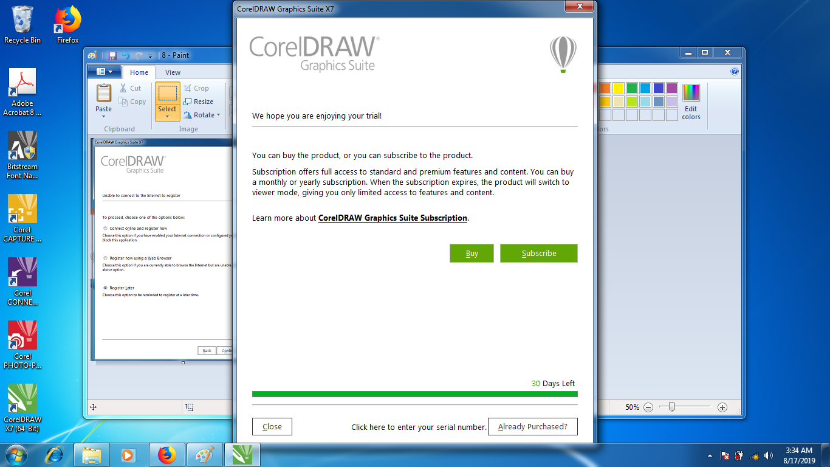
Task: Switch to the Home tab in Paint
Action: [139, 72]
